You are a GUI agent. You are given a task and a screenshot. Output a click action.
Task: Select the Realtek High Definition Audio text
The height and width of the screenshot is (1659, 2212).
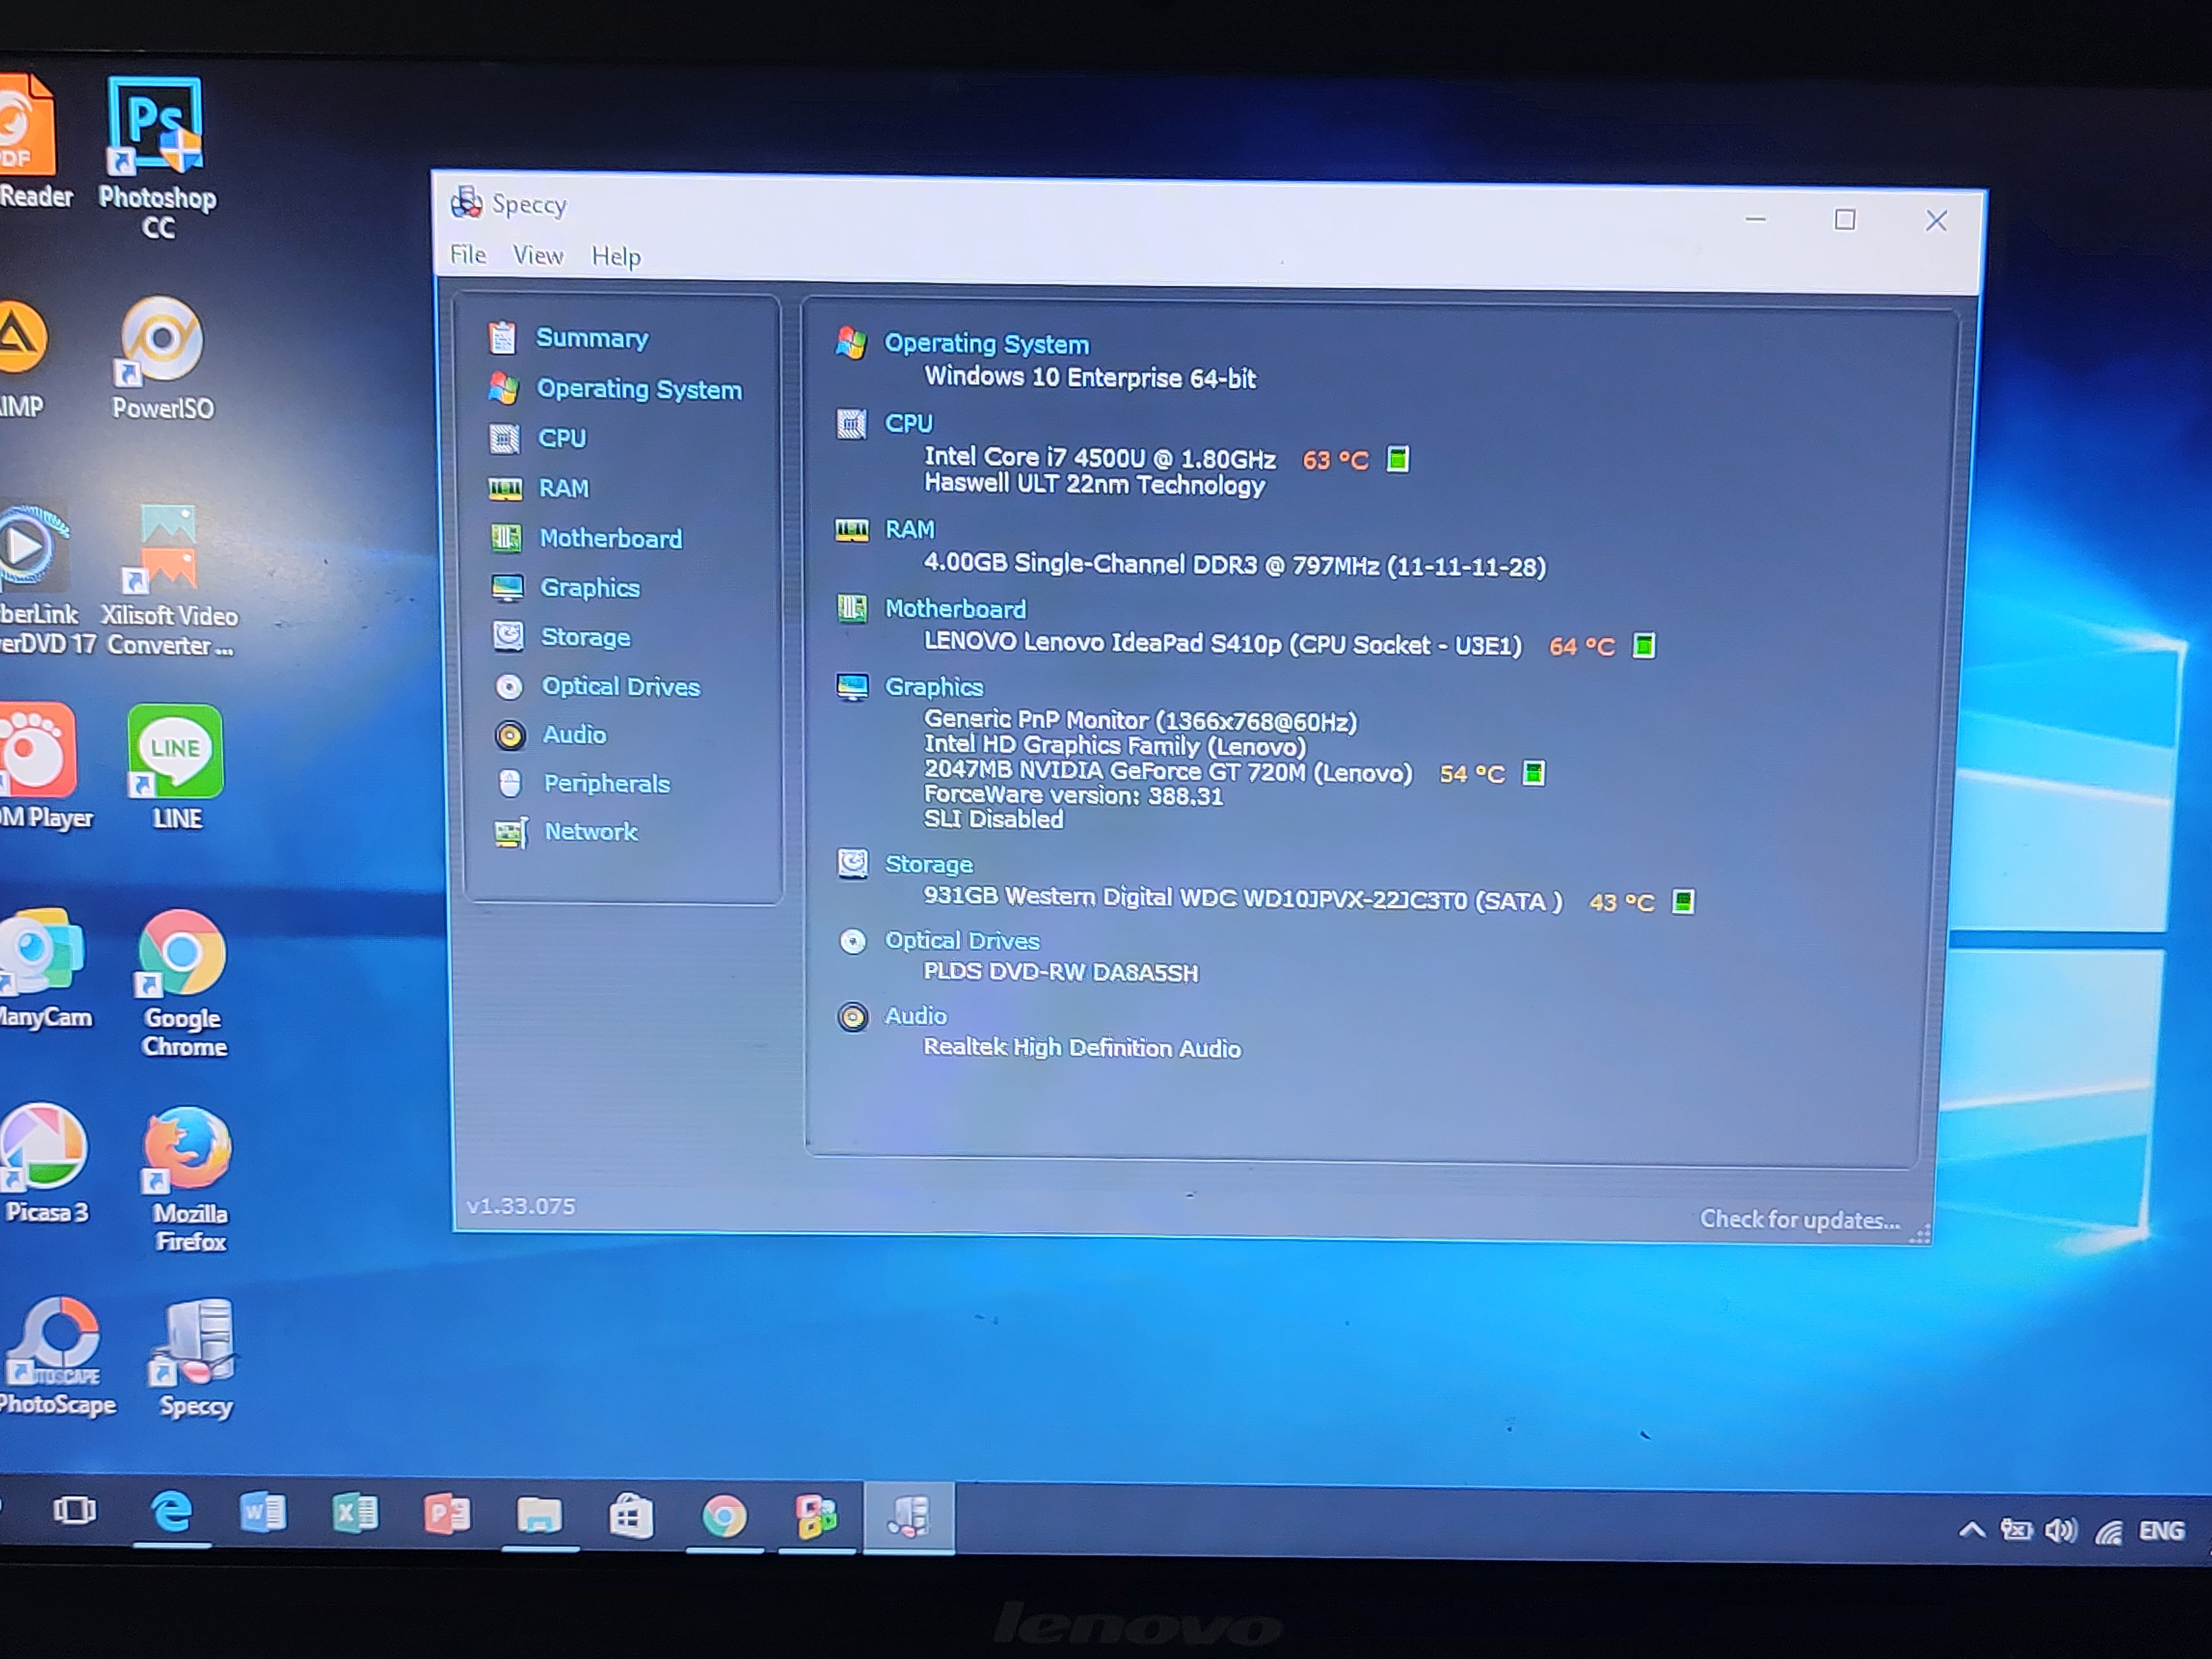pyautogui.click(x=1082, y=1048)
